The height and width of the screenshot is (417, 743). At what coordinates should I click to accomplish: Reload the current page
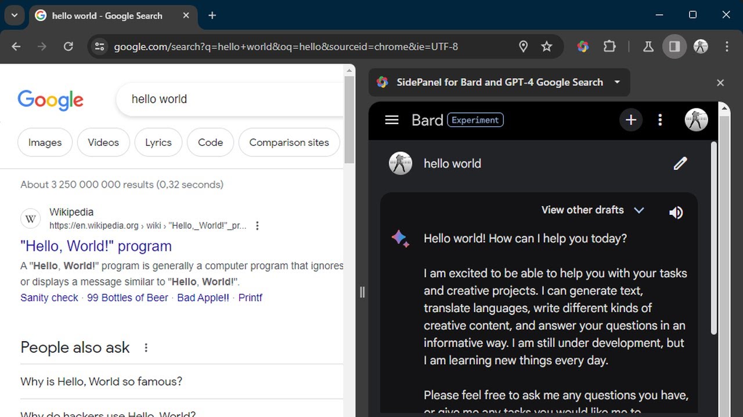pyautogui.click(x=68, y=46)
